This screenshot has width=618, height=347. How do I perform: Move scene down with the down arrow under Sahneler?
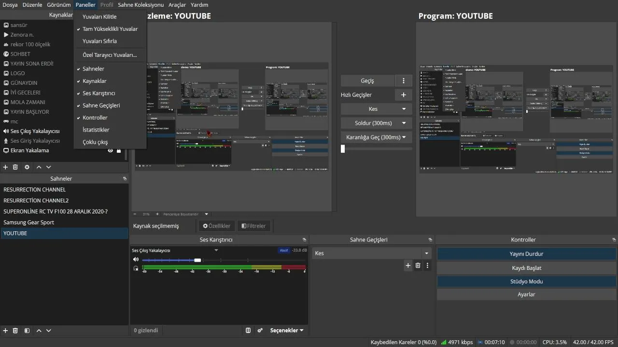pyautogui.click(x=48, y=331)
